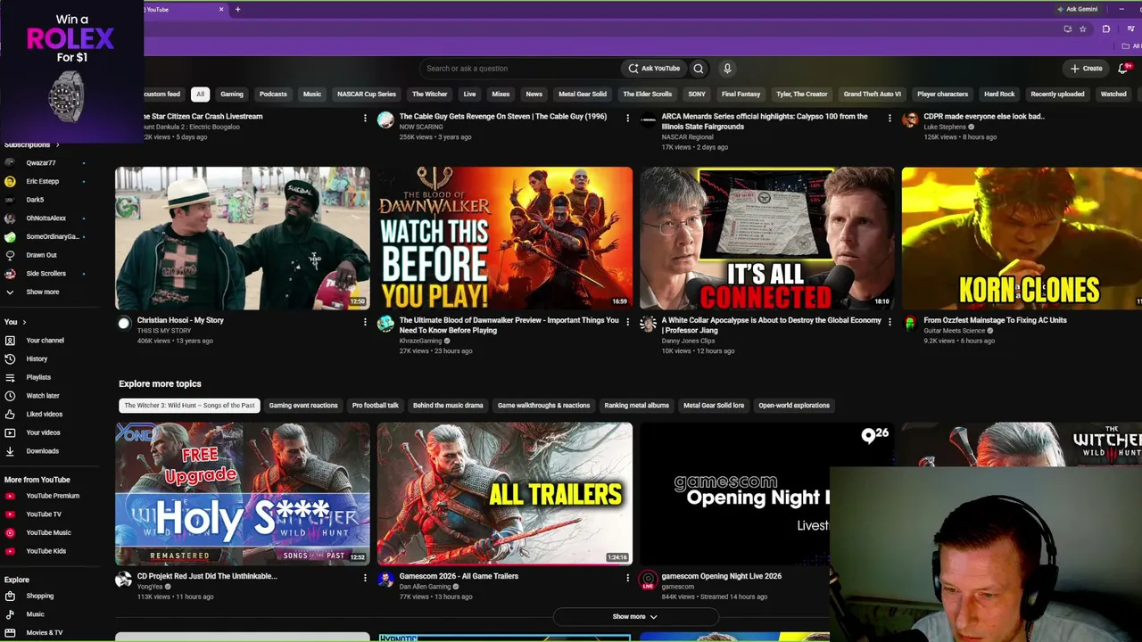The width and height of the screenshot is (1142, 642).
Task: Select the Metal Gear Solid chip
Action: 583,95
